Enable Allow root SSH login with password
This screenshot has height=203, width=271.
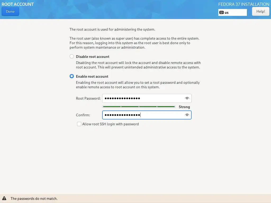[79, 124]
